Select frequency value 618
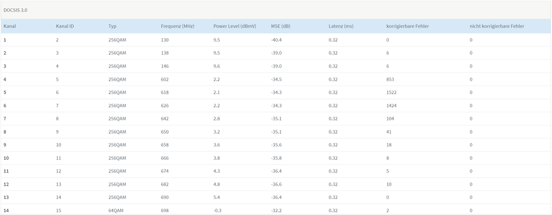The height and width of the screenshot is (215, 552). [x=165, y=92]
